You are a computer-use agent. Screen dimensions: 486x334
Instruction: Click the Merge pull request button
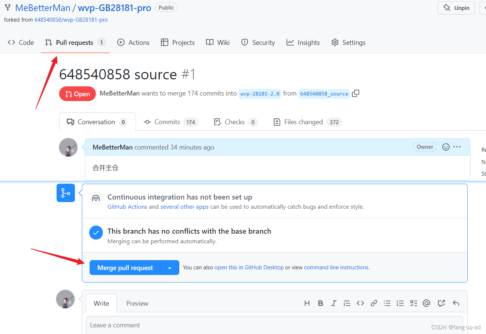(125, 268)
